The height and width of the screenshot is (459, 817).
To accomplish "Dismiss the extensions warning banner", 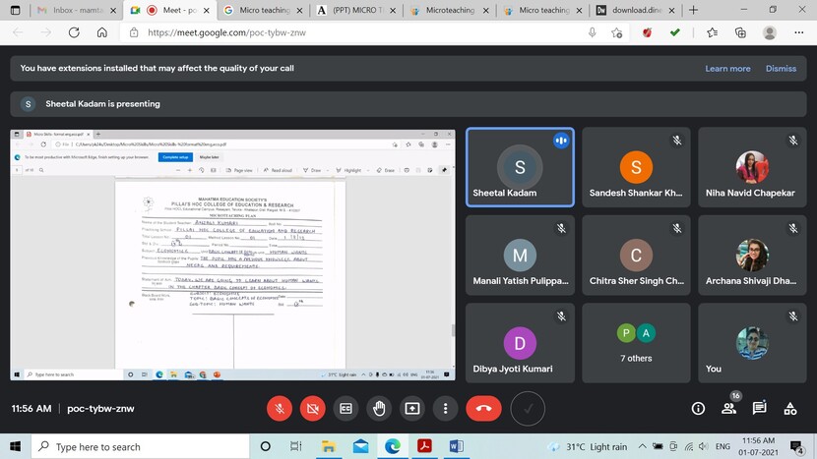I will click(x=781, y=69).
